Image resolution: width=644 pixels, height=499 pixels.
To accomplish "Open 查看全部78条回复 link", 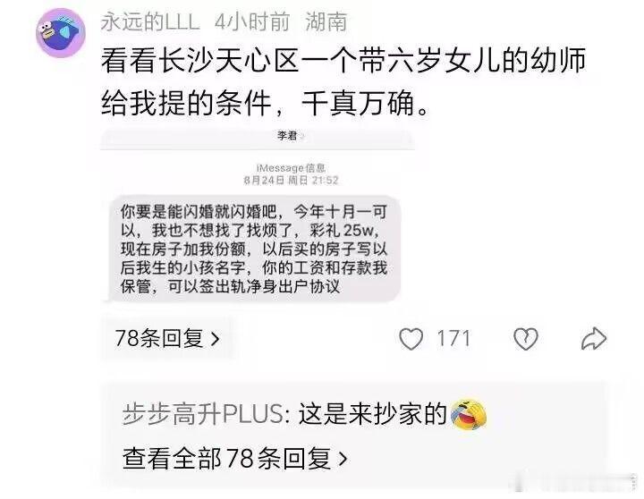I will (235, 459).
